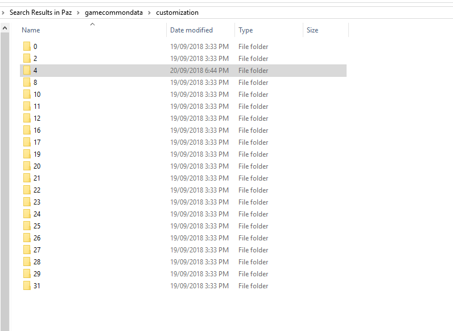The image size is (453, 331).
Task: Click the navigation pane scroll up arrow
Action: pos(5,27)
